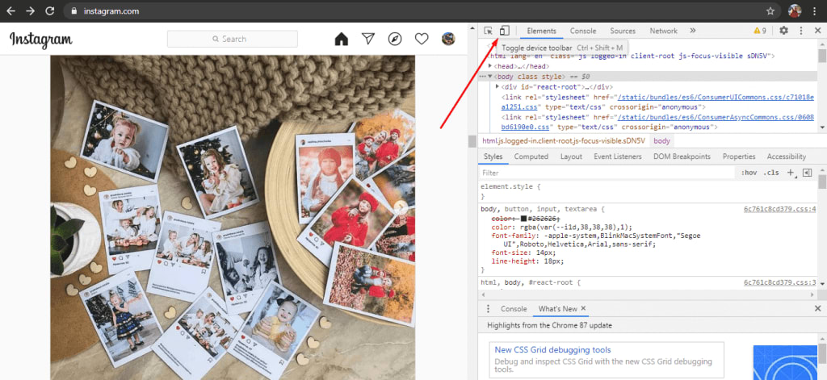Open the ellipsis beside the body node

pyautogui.click(x=482, y=77)
